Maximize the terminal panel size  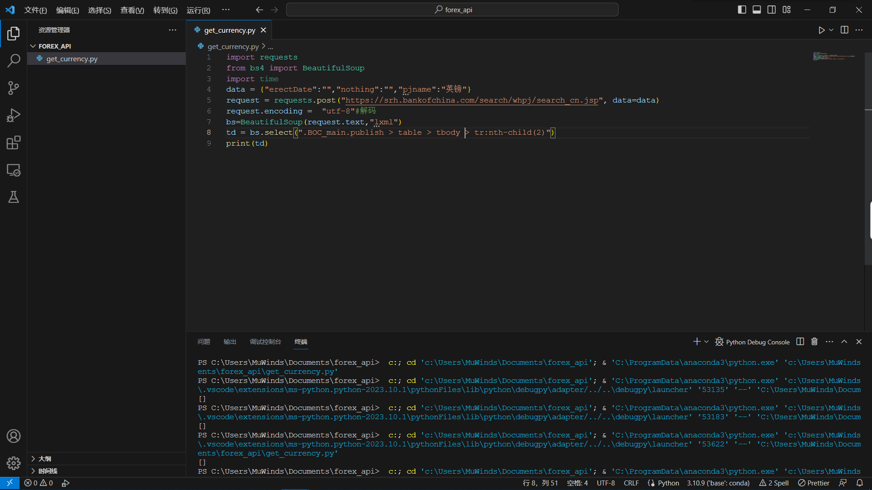tap(844, 342)
